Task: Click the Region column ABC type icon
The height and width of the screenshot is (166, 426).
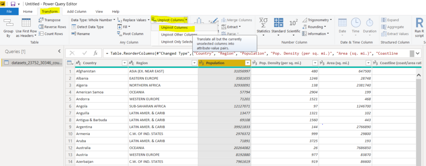Action: [132, 63]
